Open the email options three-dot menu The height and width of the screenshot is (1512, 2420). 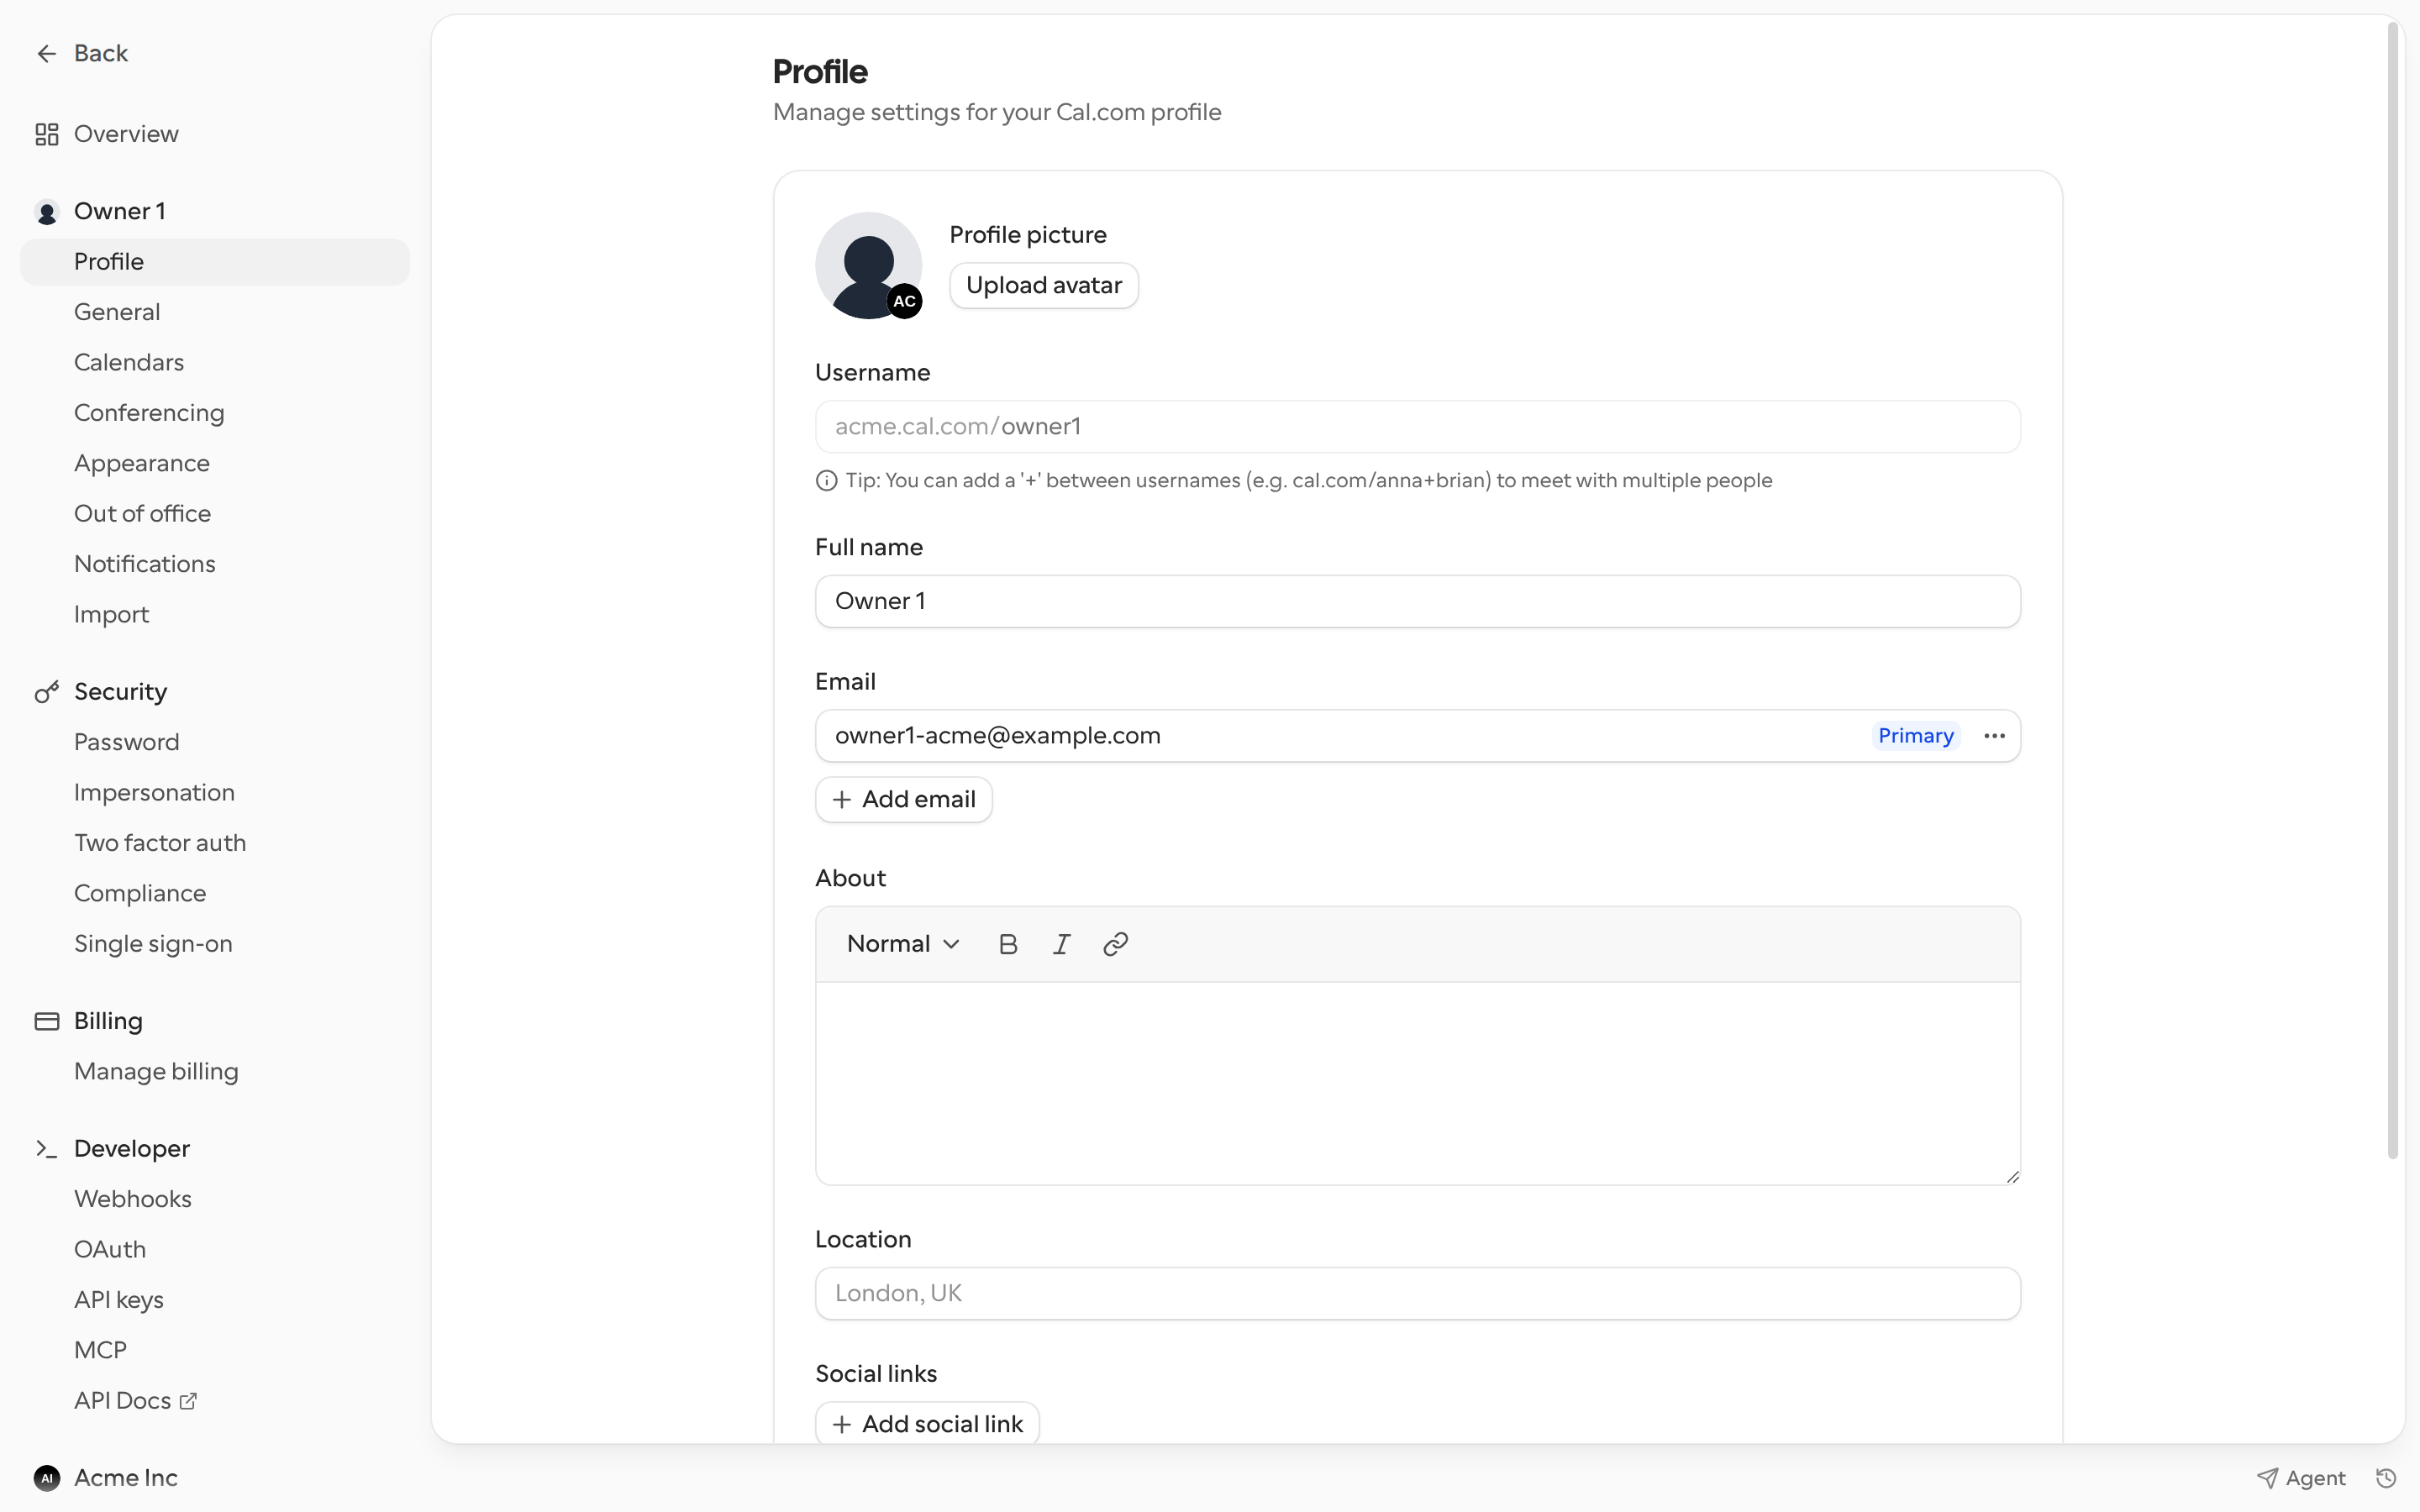(x=1994, y=736)
